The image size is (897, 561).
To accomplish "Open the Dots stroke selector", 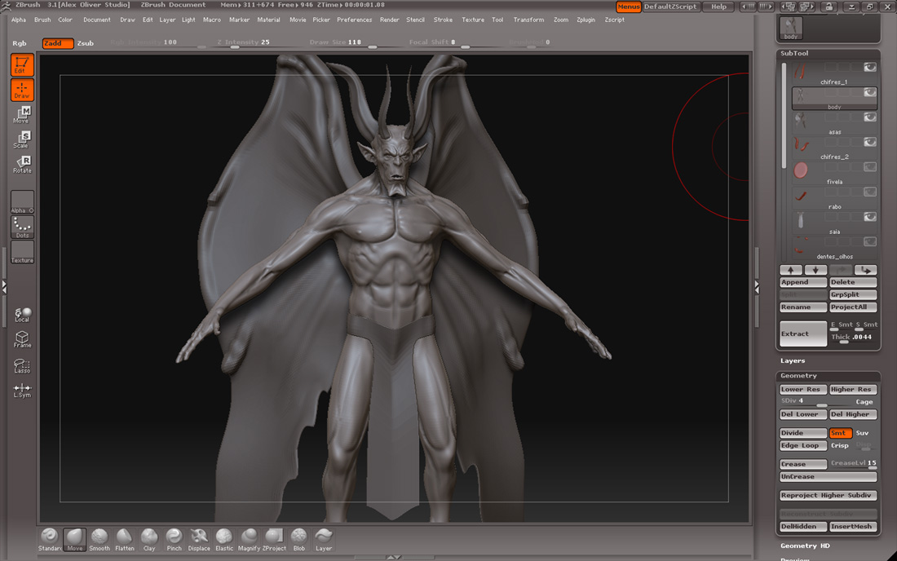I will point(22,227).
